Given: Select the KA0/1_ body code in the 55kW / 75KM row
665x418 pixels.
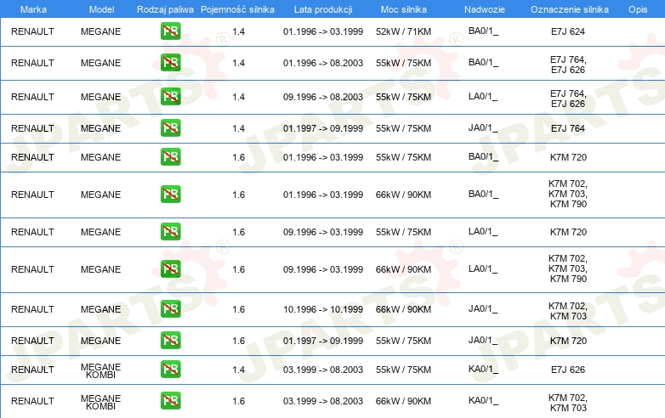Looking at the screenshot, I should (484, 370).
